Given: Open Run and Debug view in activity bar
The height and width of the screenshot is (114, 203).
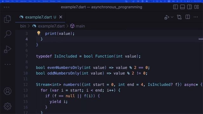Looking at the screenshot, I should click(x=7, y=49).
